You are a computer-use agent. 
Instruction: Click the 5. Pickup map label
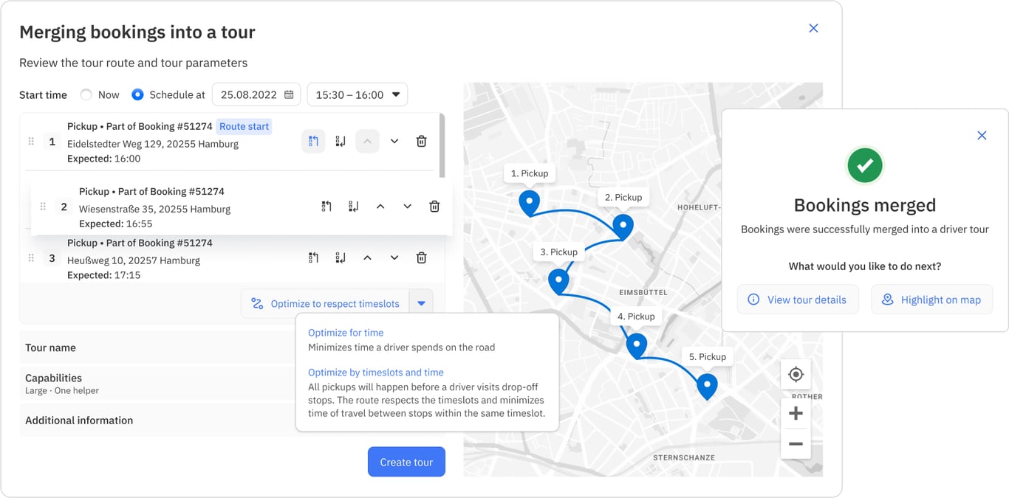(708, 356)
